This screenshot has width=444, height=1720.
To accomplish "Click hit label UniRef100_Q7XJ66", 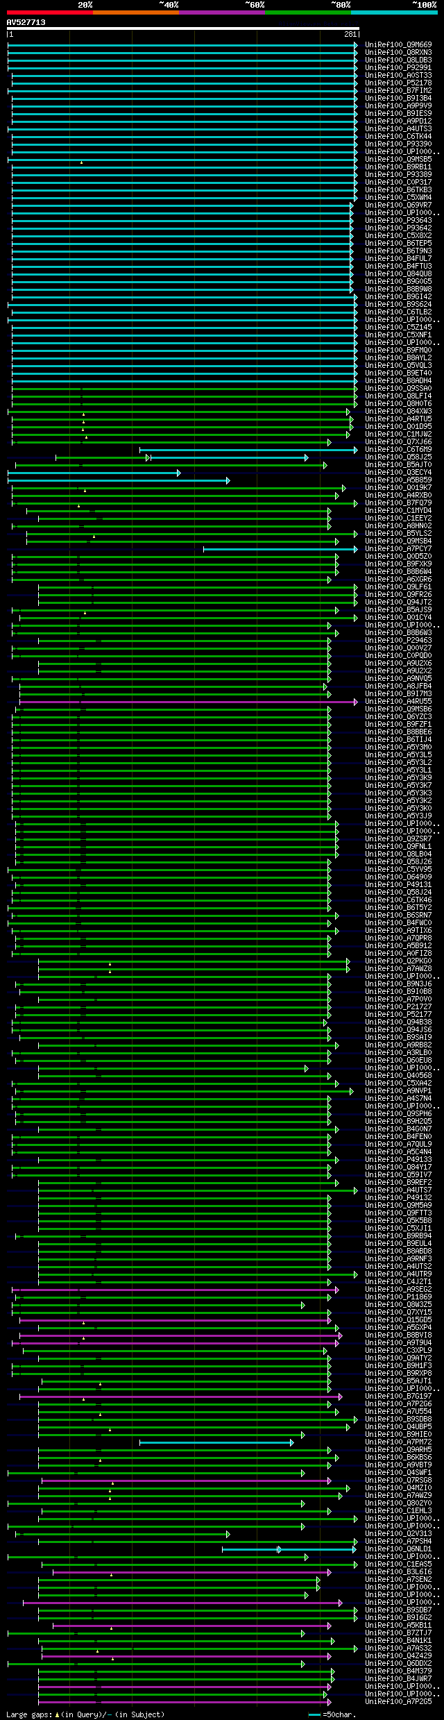I will 398,442.
